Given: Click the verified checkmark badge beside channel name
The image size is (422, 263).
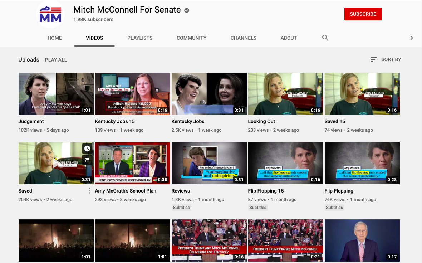Looking at the screenshot, I should pyautogui.click(x=187, y=10).
